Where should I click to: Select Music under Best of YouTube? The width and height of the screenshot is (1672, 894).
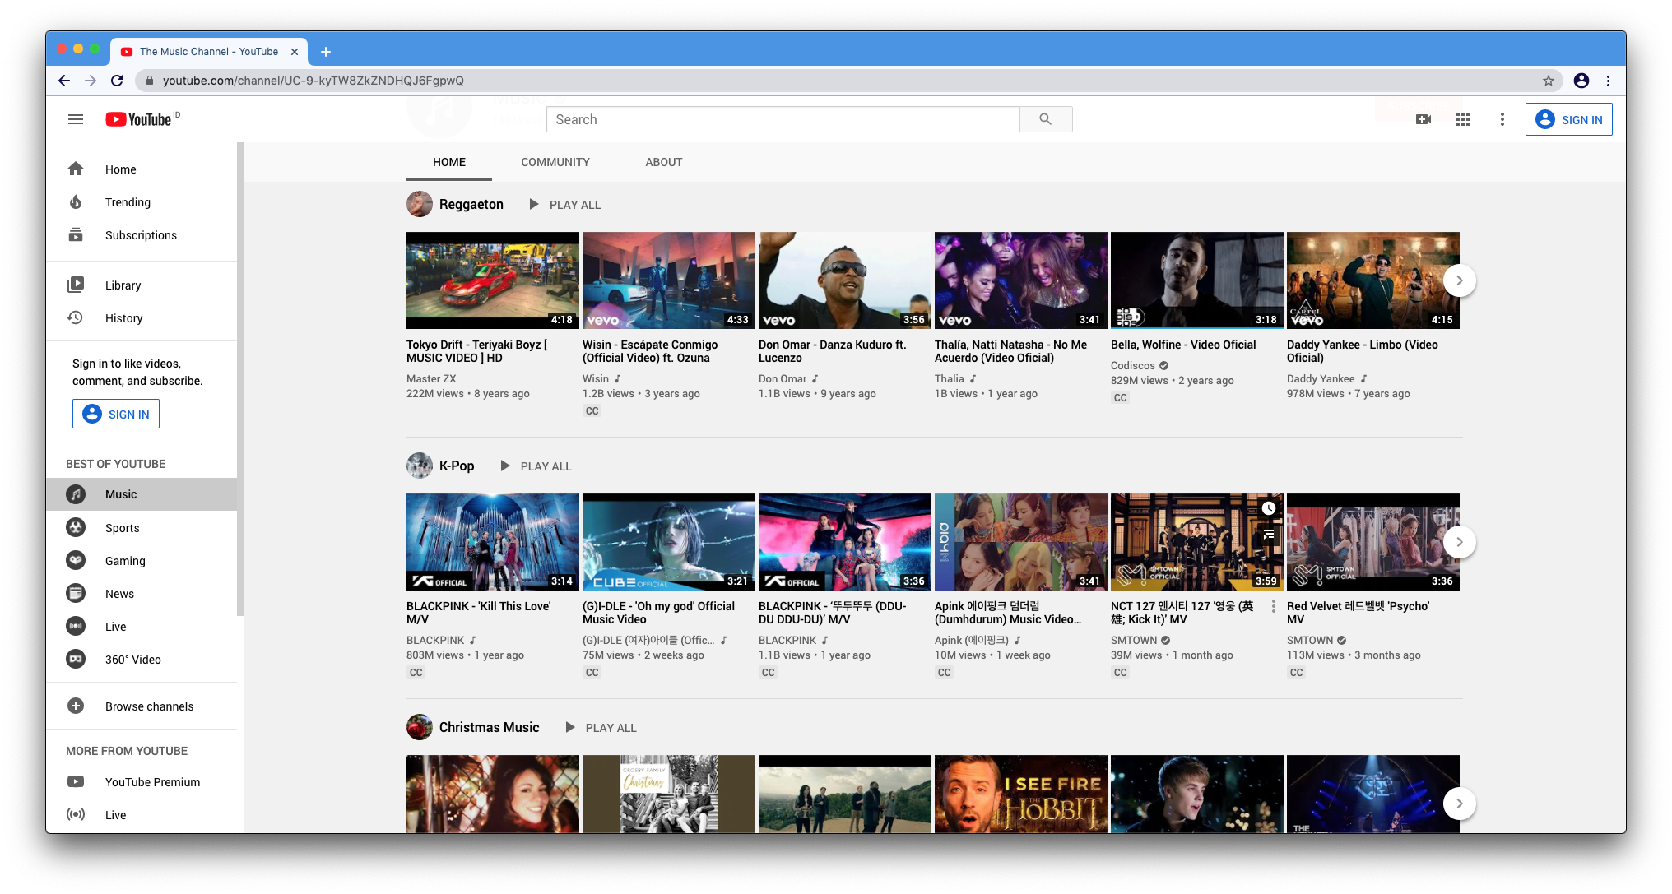(x=142, y=494)
